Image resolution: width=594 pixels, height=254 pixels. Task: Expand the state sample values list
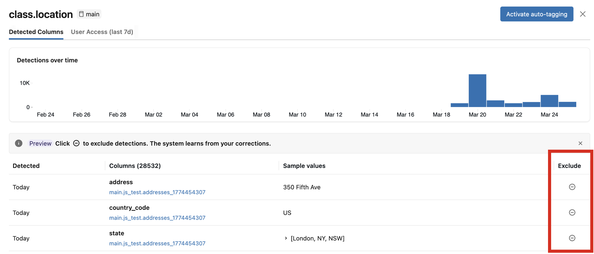coord(286,238)
